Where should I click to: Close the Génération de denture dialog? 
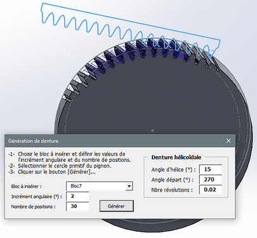coord(228,141)
